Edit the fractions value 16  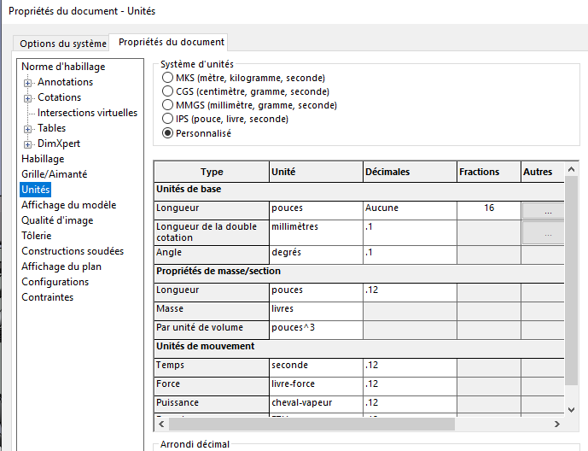pyautogui.click(x=489, y=210)
